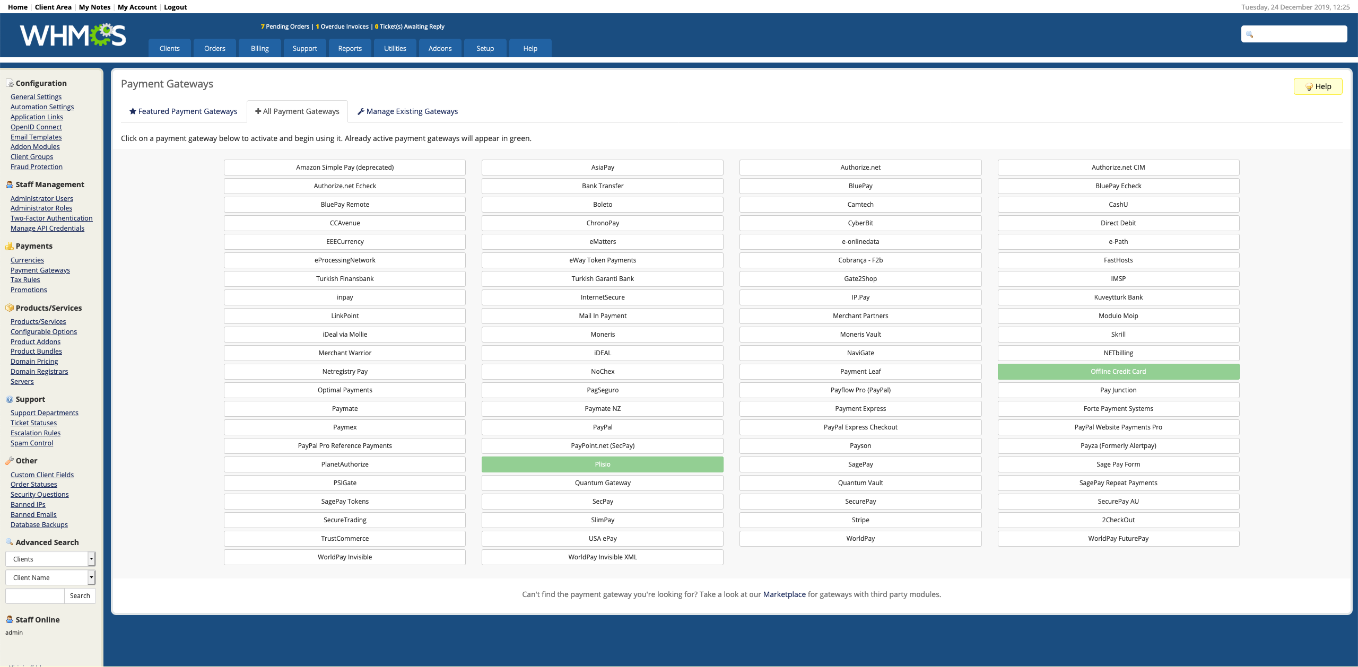Screen dimensions: 1358x667
Task: Click the WHMCS logo
Action: pos(73,35)
